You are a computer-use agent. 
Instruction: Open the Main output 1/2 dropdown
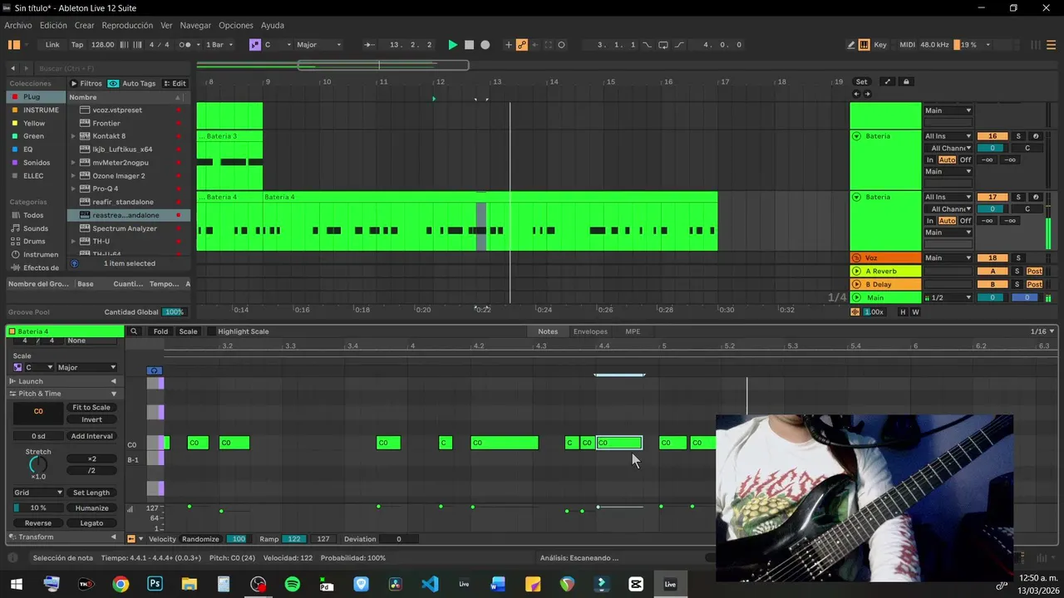point(948,297)
